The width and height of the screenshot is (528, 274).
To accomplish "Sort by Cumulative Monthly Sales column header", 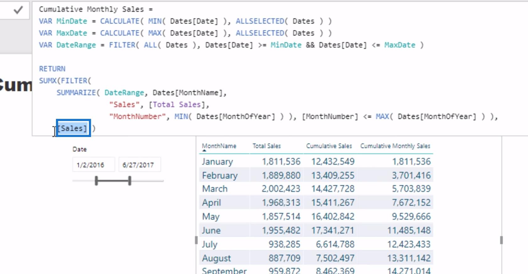I will pyautogui.click(x=395, y=146).
